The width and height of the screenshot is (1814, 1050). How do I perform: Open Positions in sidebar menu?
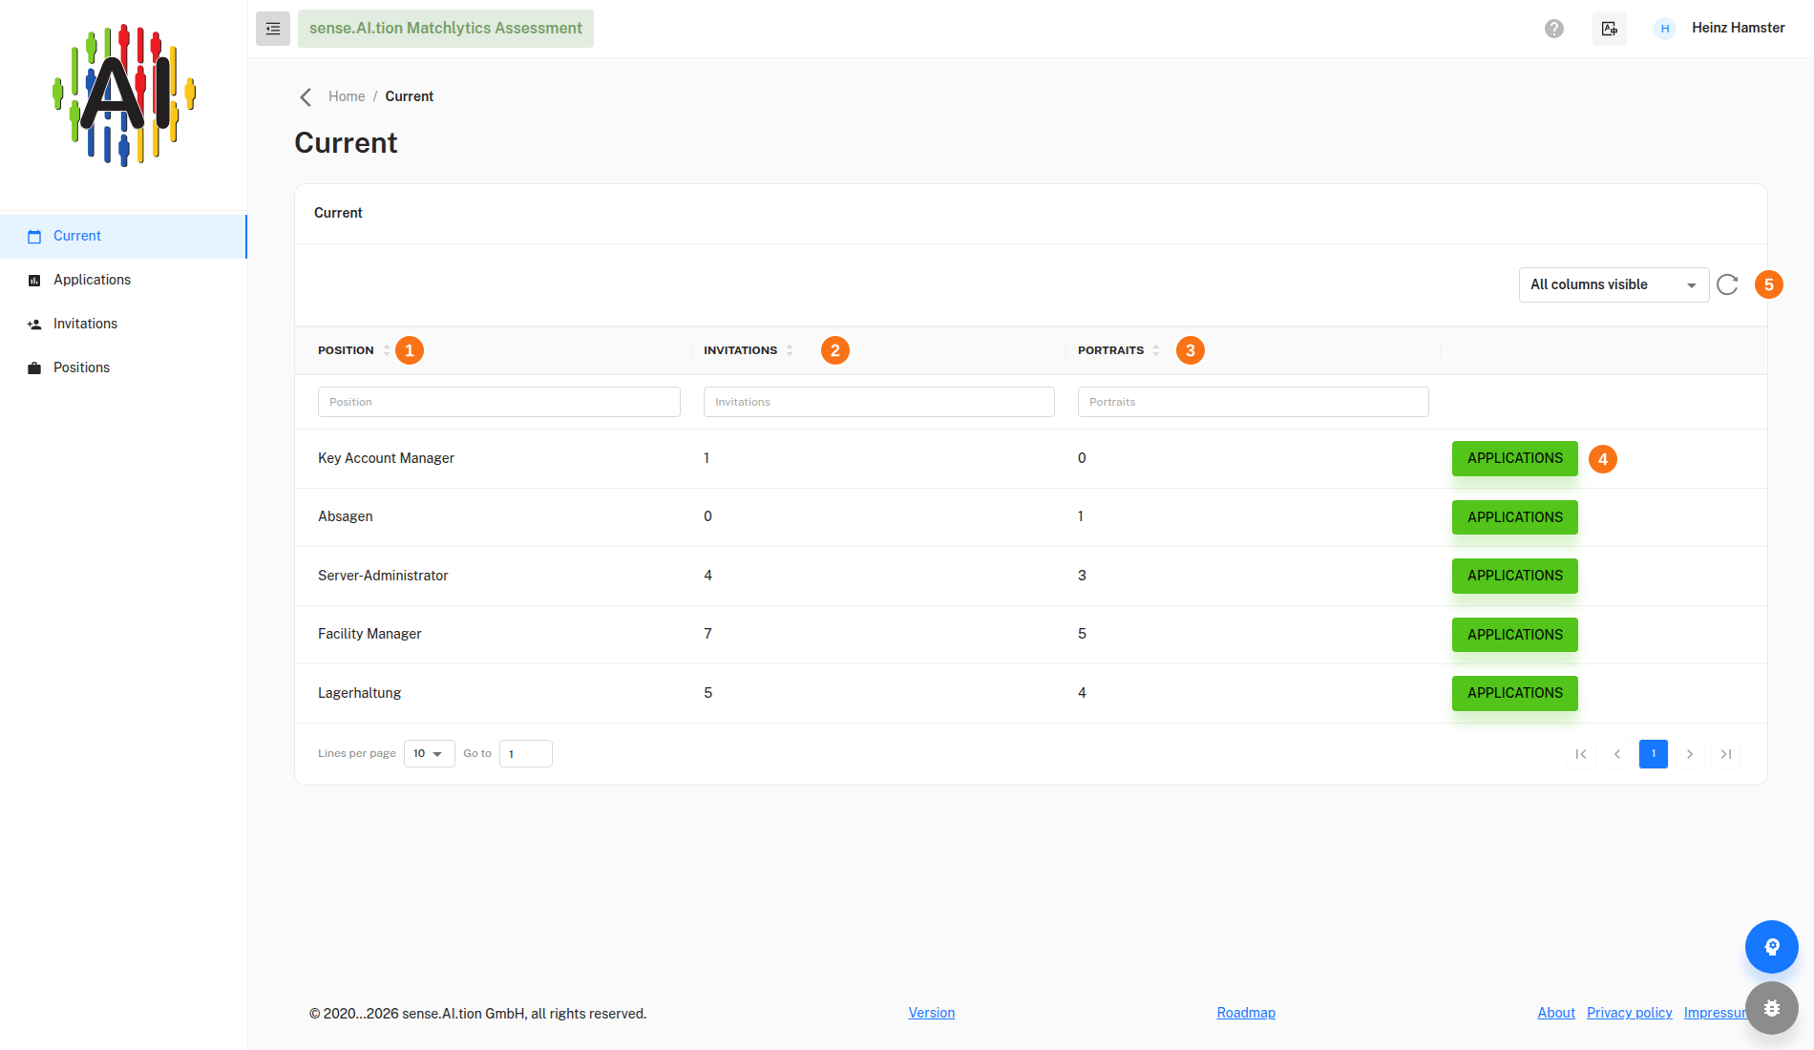click(123, 368)
